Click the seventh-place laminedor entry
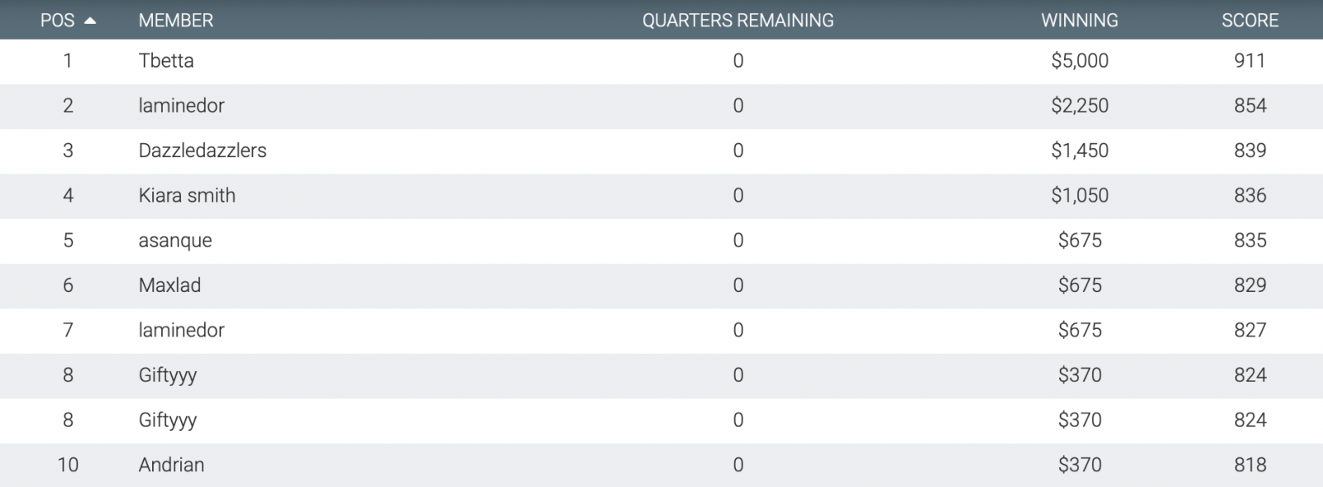This screenshot has height=487, width=1323. (181, 330)
